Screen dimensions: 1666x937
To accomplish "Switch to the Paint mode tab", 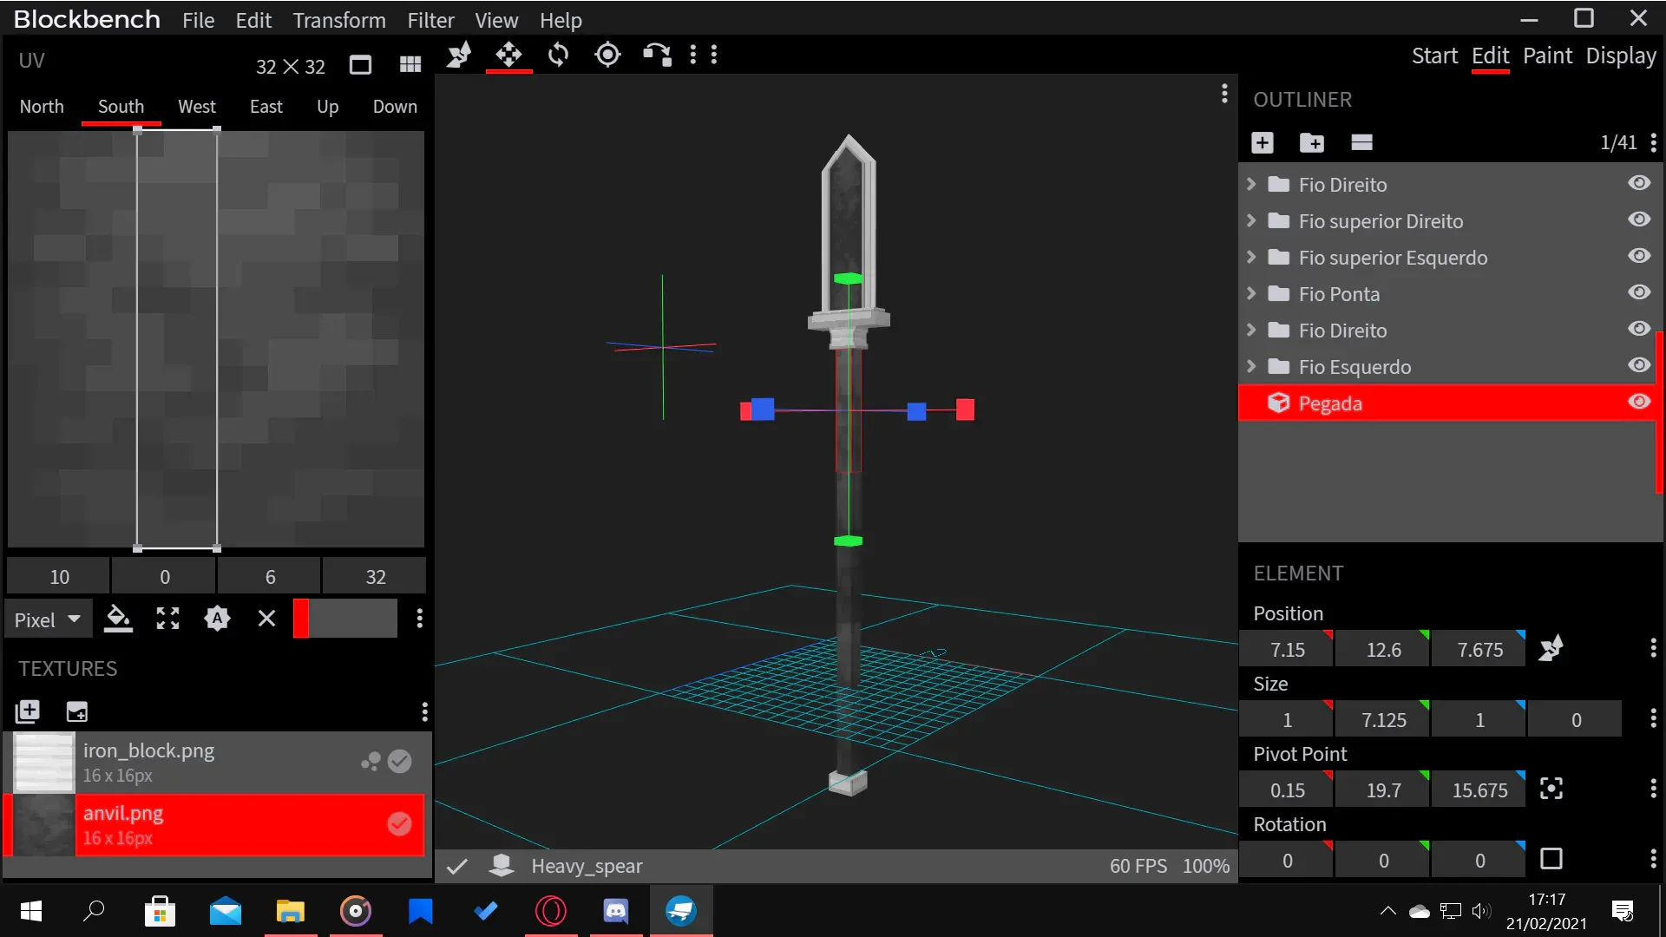I will coord(1547,56).
